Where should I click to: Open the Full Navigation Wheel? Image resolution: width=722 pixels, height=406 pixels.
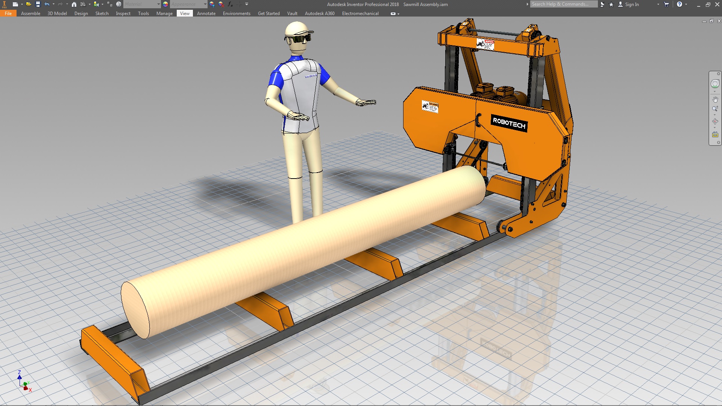[715, 84]
